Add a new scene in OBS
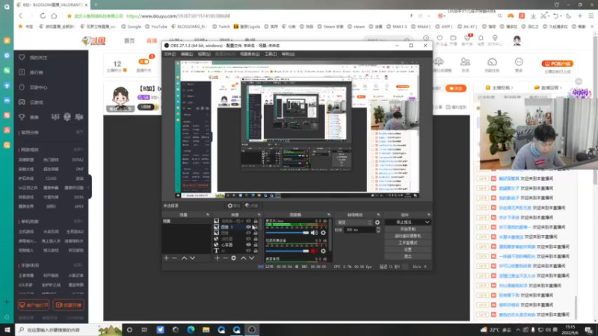The image size is (598, 336). pyautogui.click(x=166, y=258)
